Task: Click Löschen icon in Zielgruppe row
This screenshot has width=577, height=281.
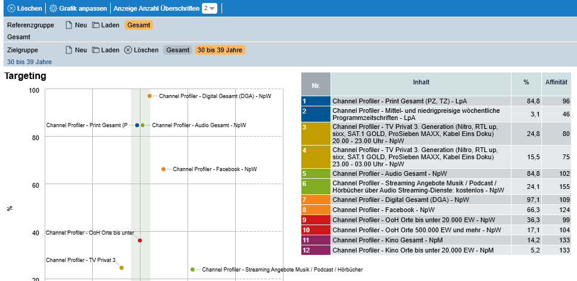Action: (128, 50)
